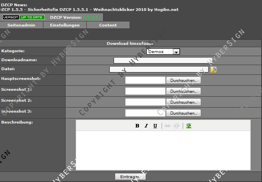
Task: Click the remove link icon
Action: pyautogui.click(x=176, y=125)
